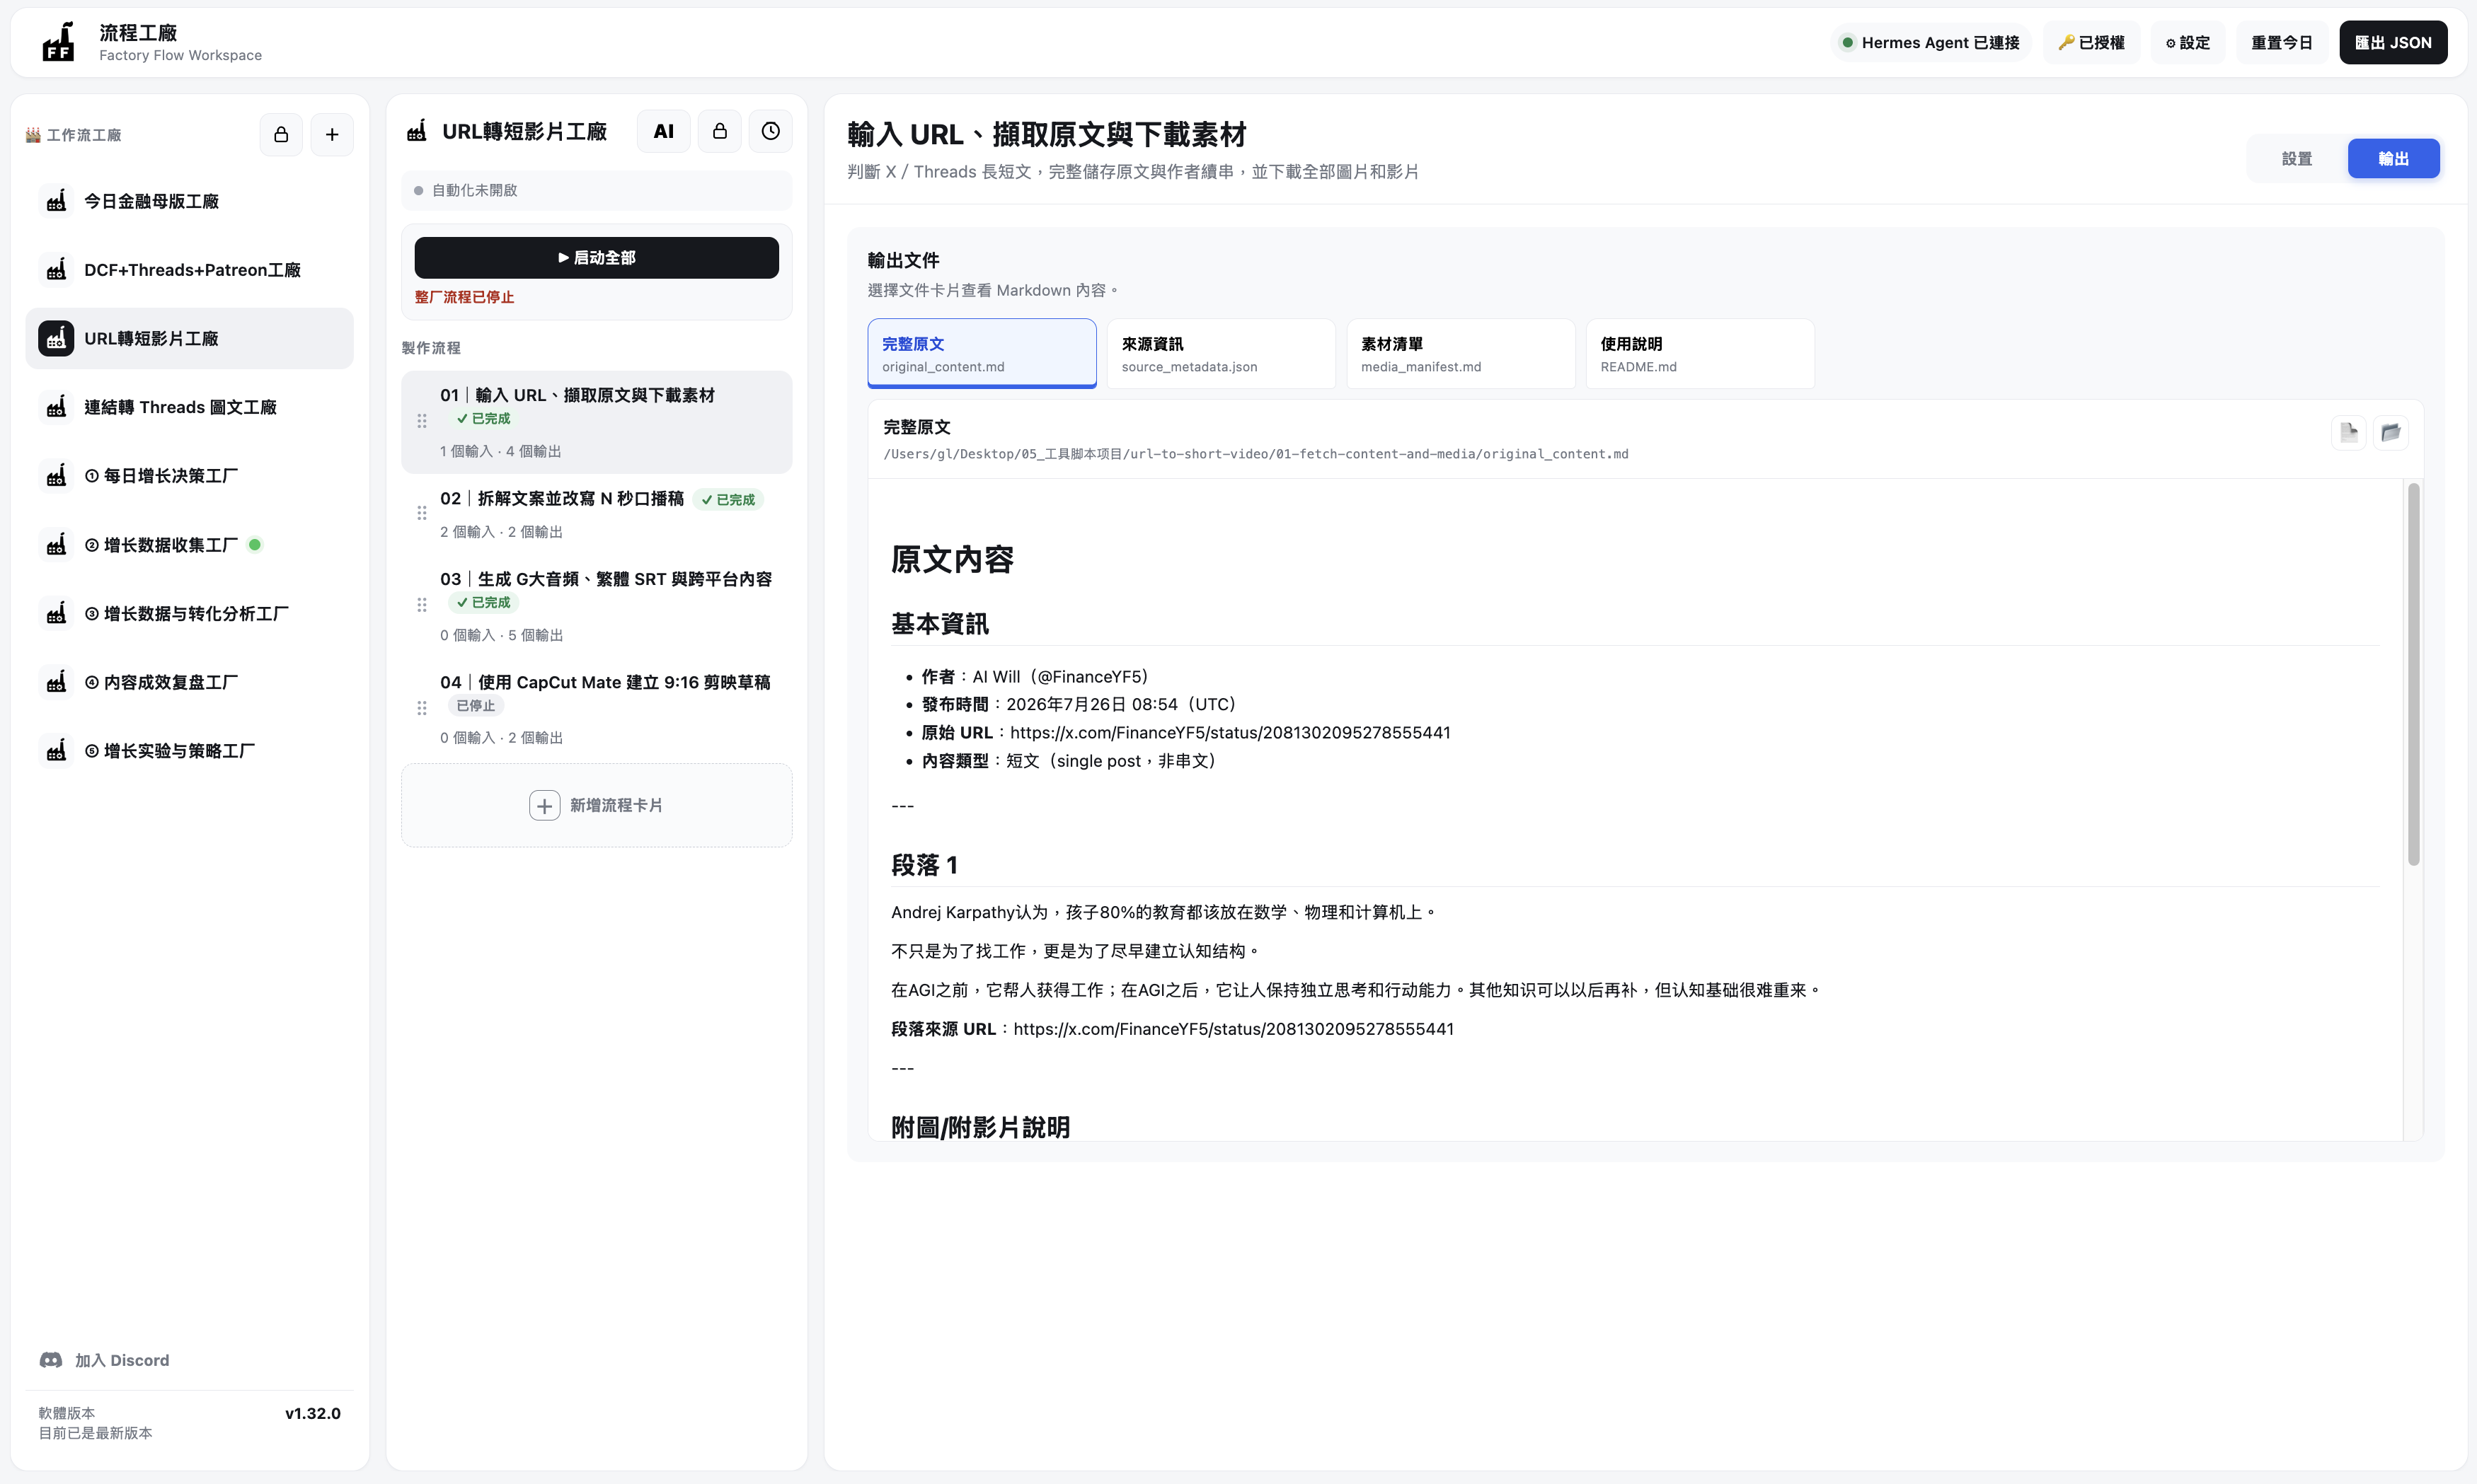Click 加入 Discord link
The height and width of the screenshot is (1484, 2477).
coord(104,1360)
